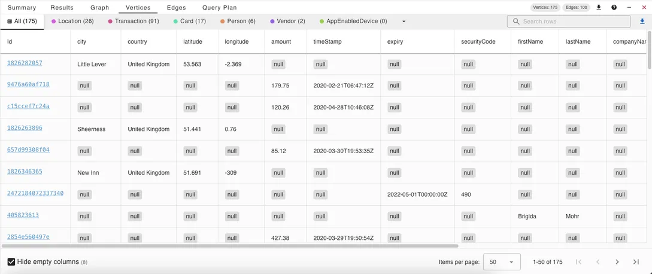Click the Vertices: 175 badge
This screenshot has height=274, width=652.
coord(545,8)
